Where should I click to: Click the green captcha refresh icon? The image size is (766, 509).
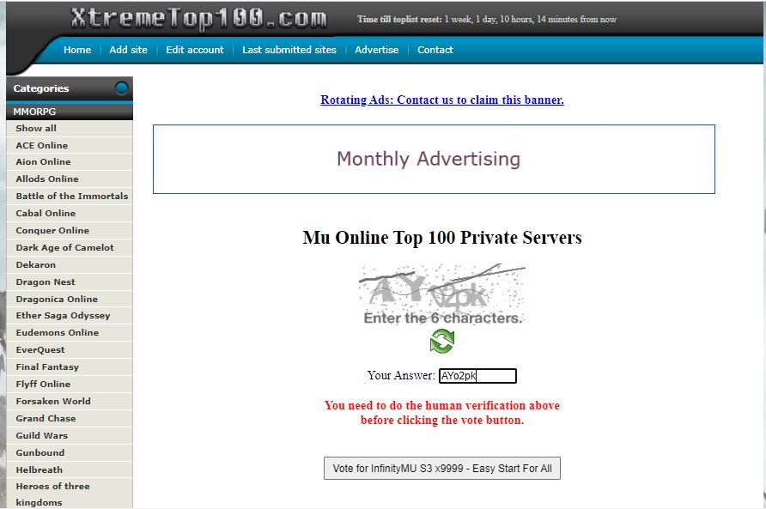click(442, 341)
